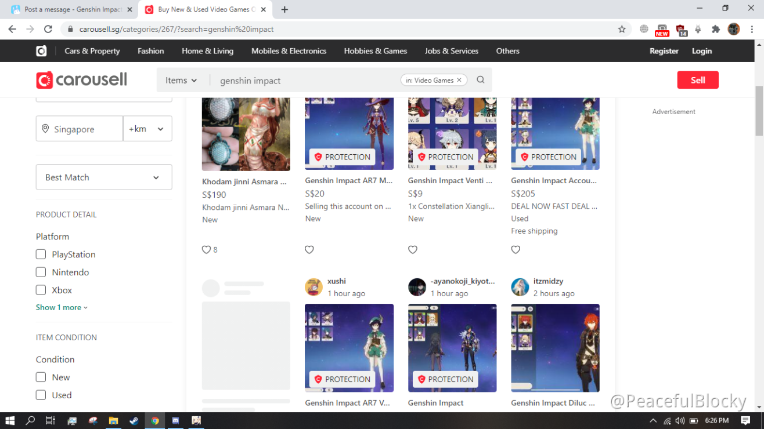Open Steam from the taskbar

[x=134, y=420]
